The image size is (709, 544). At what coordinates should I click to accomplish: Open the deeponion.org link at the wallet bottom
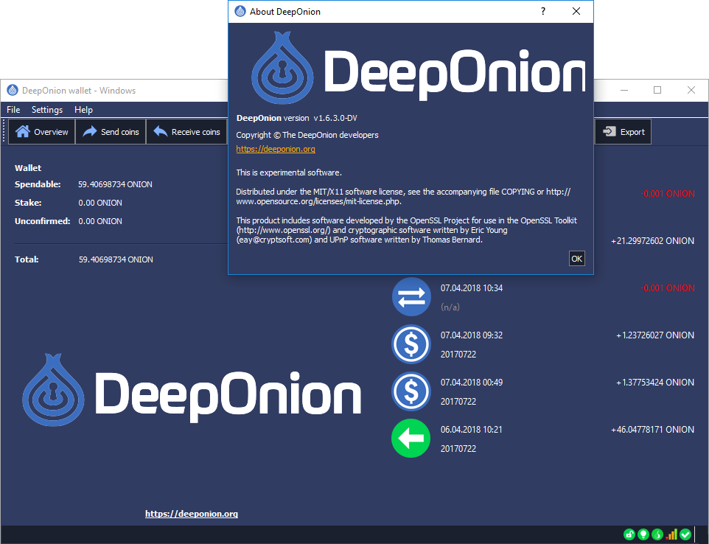tap(192, 514)
